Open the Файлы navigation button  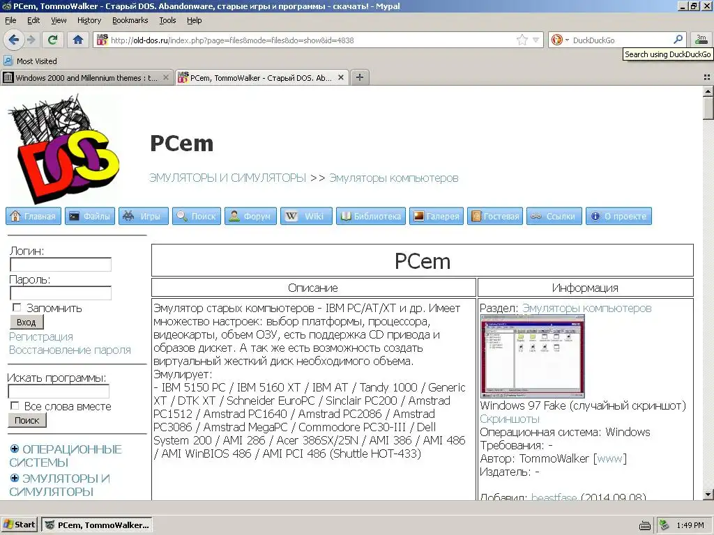(90, 216)
